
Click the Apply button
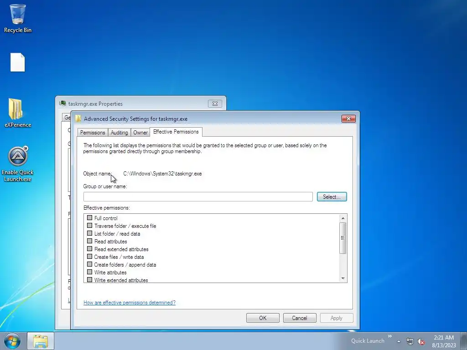[x=337, y=318]
